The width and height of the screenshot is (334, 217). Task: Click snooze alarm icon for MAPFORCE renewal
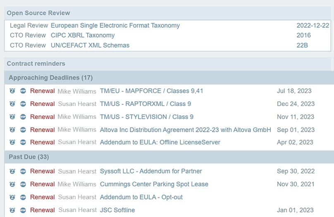(x=12, y=91)
